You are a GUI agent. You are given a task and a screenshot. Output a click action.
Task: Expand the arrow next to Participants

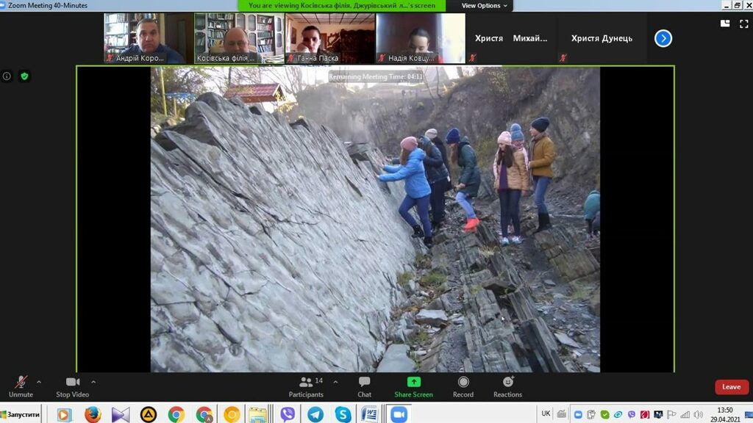click(x=335, y=382)
